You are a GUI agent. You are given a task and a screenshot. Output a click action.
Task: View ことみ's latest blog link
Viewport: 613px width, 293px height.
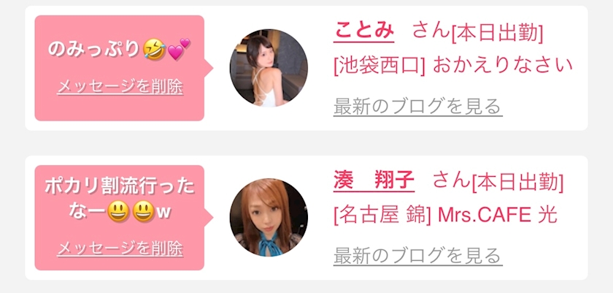418,107
